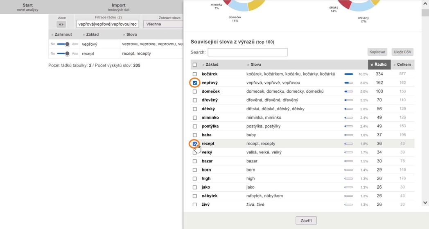The width and height of the screenshot is (429, 229).
Task: Click the miminko 7% chart label
Action: click(217, 7)
